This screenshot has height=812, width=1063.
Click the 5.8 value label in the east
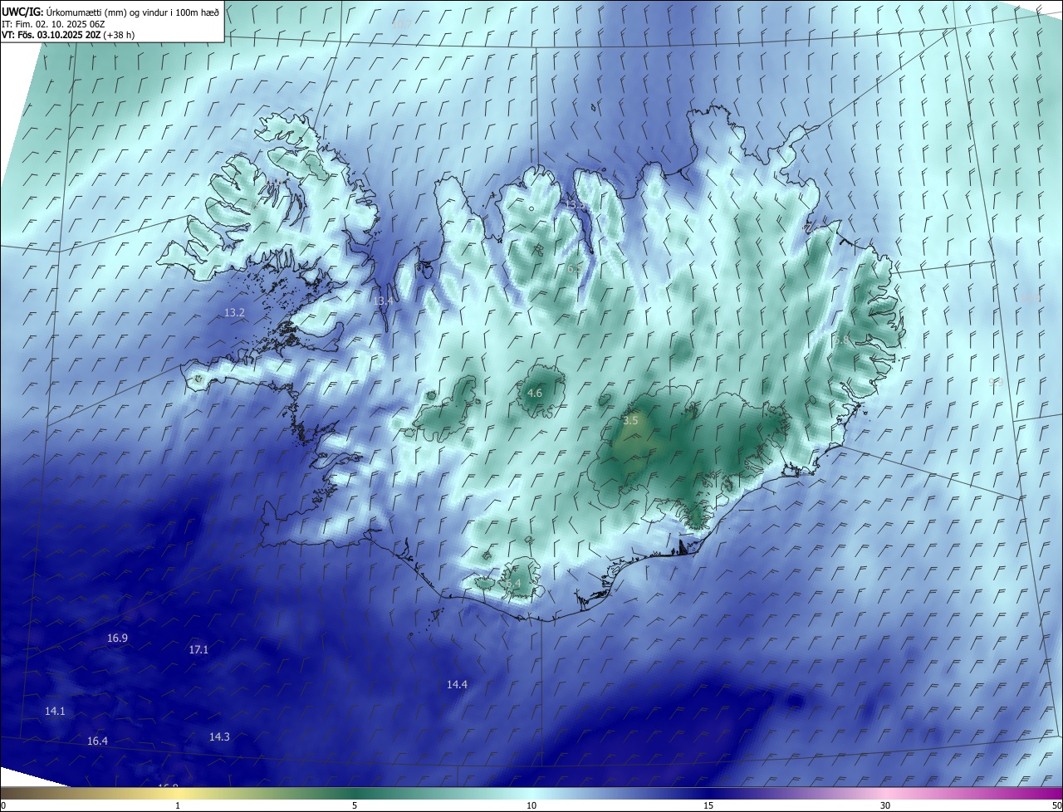pyautogui.click(x=841, y=340)
